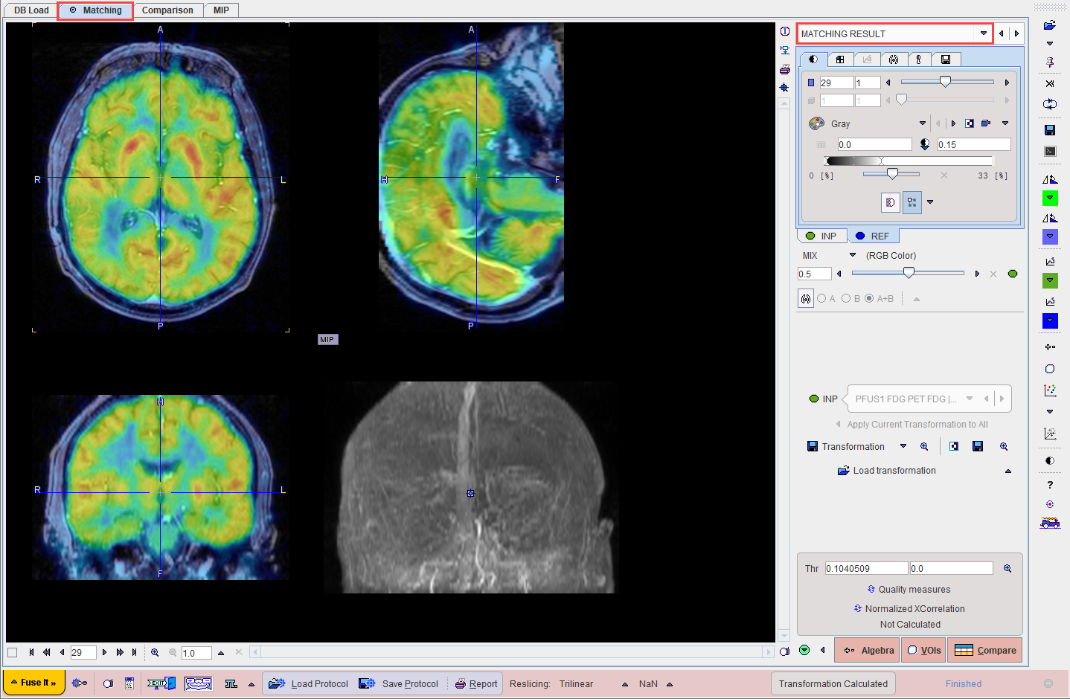The width and height of the screenshot is (1070, 699).
Task: Click Load Protocol
Action: tap(308, 684)
